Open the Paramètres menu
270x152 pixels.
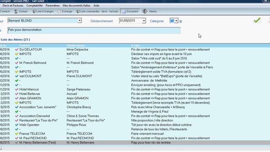click(52, 5)
